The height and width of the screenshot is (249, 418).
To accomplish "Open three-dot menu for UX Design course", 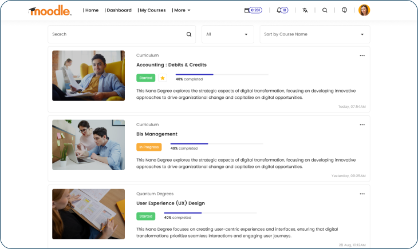I will 362,194.
